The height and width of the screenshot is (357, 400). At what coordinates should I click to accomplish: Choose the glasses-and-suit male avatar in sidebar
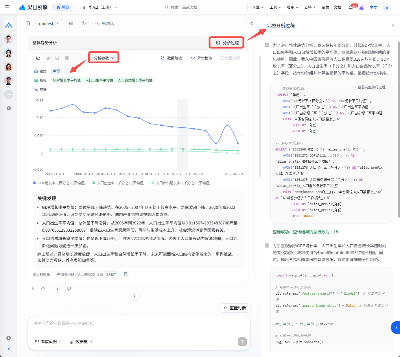pyautogui.click(x=9, y=39)
